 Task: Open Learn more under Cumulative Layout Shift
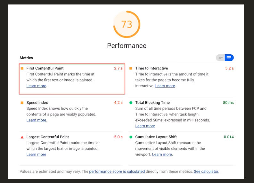pyautogui.click(x=162, y=155)
